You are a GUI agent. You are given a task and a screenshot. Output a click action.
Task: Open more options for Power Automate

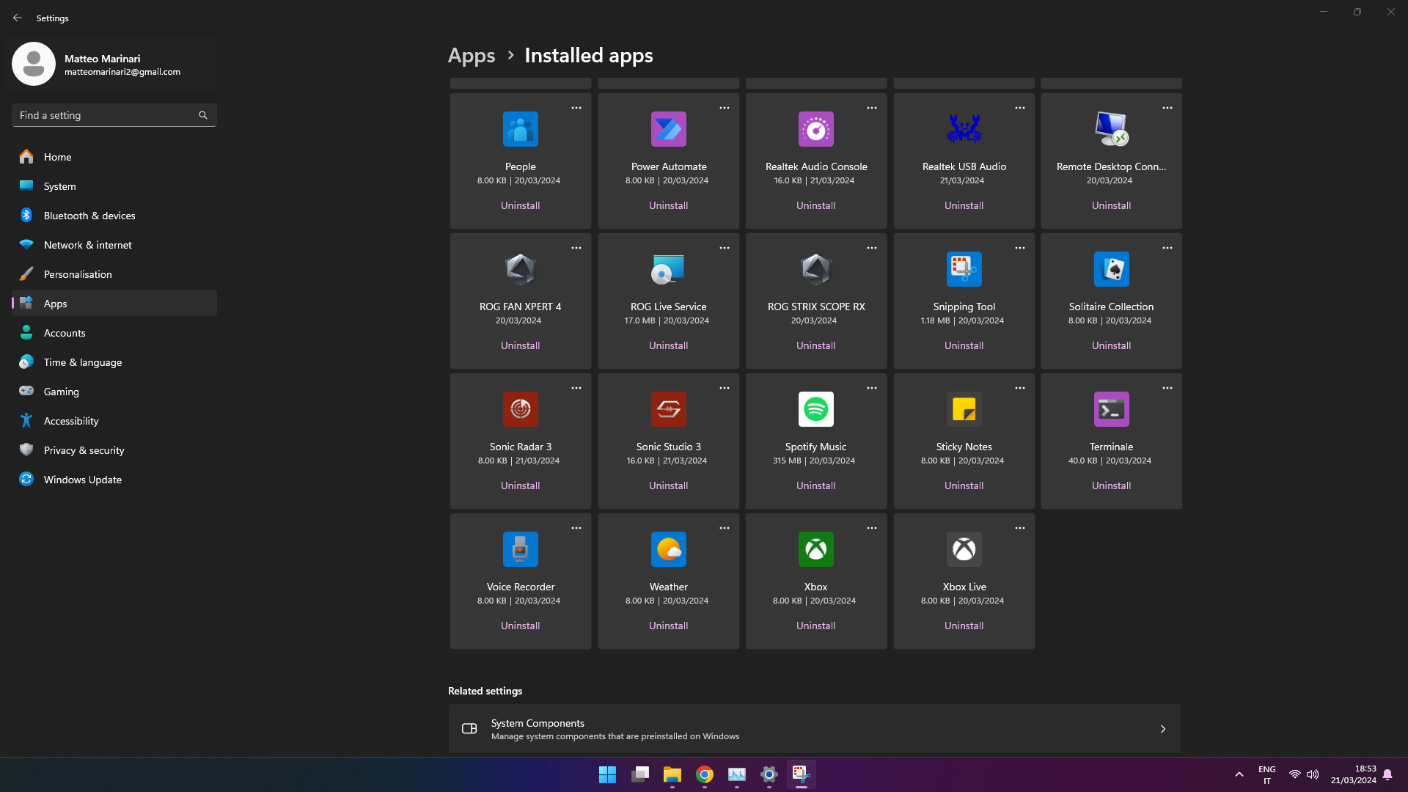[725, 108]
